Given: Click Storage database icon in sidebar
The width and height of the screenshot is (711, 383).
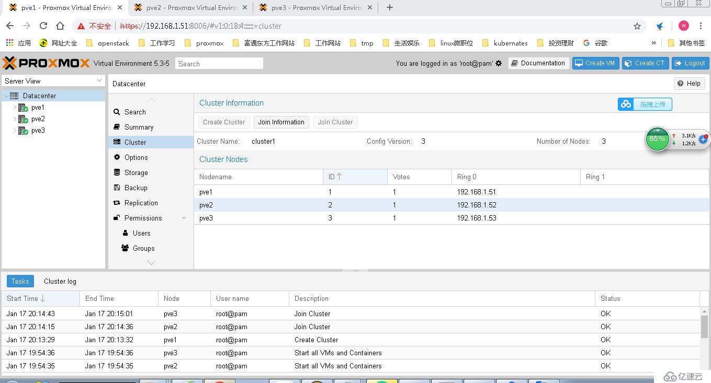Looking at the screenshot, I should 117,172.
